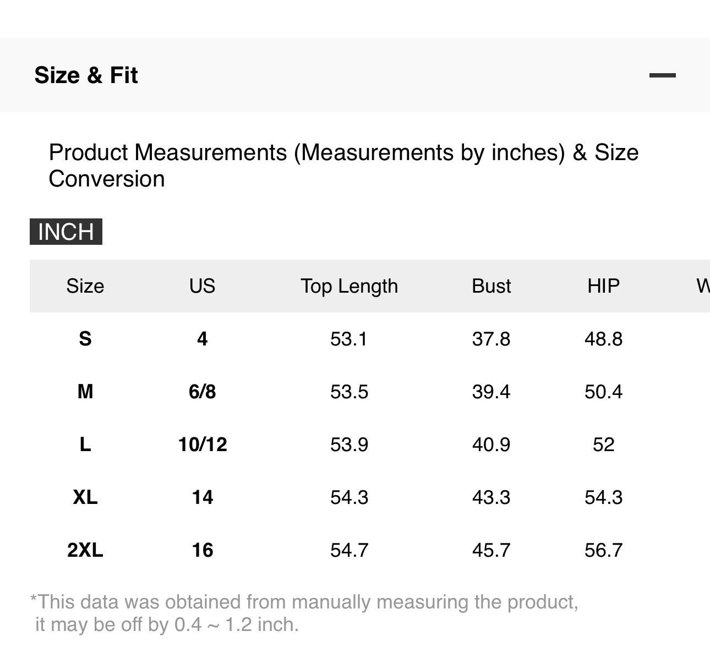
Task: Collapse the Size & Fit section
Action: point(662,75)
